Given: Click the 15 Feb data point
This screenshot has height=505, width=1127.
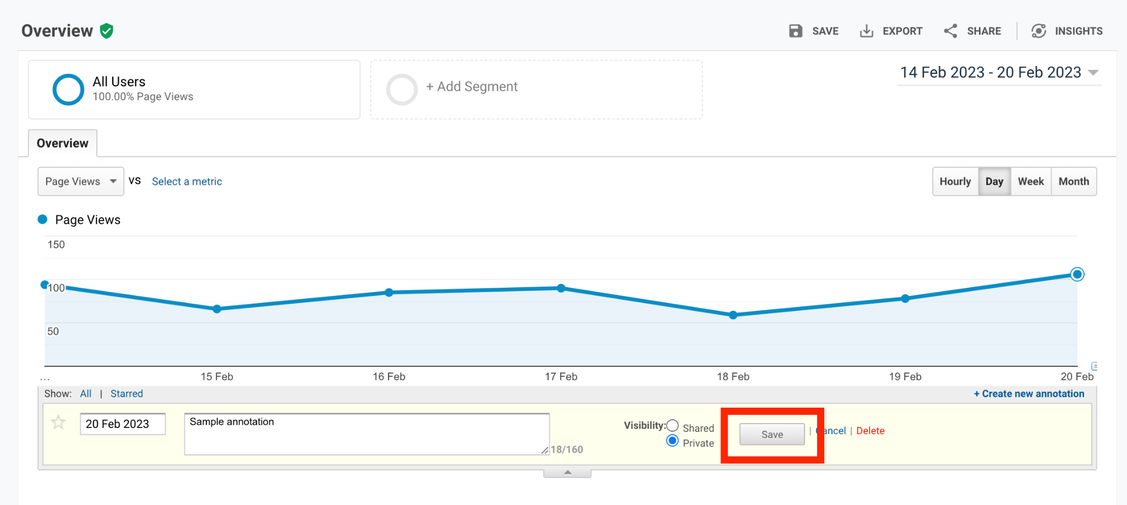Looking at the screenshot, I should click(217, 309).
